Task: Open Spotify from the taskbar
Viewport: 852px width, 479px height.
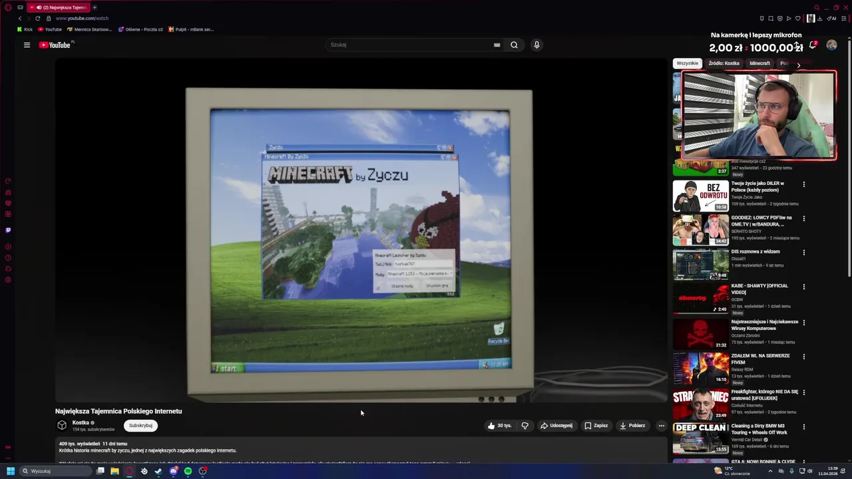Action: point(188,471)
